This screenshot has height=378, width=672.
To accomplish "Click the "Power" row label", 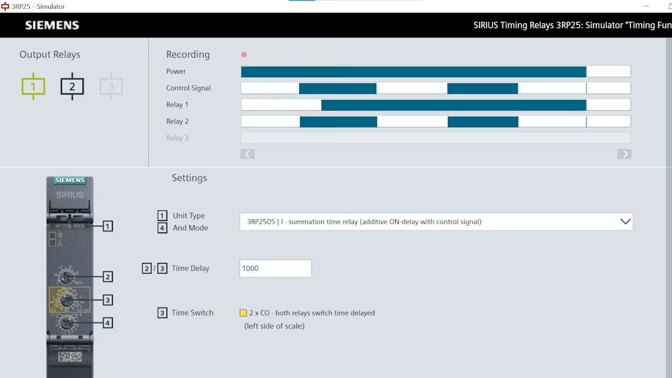I will (x=176, y=71).
